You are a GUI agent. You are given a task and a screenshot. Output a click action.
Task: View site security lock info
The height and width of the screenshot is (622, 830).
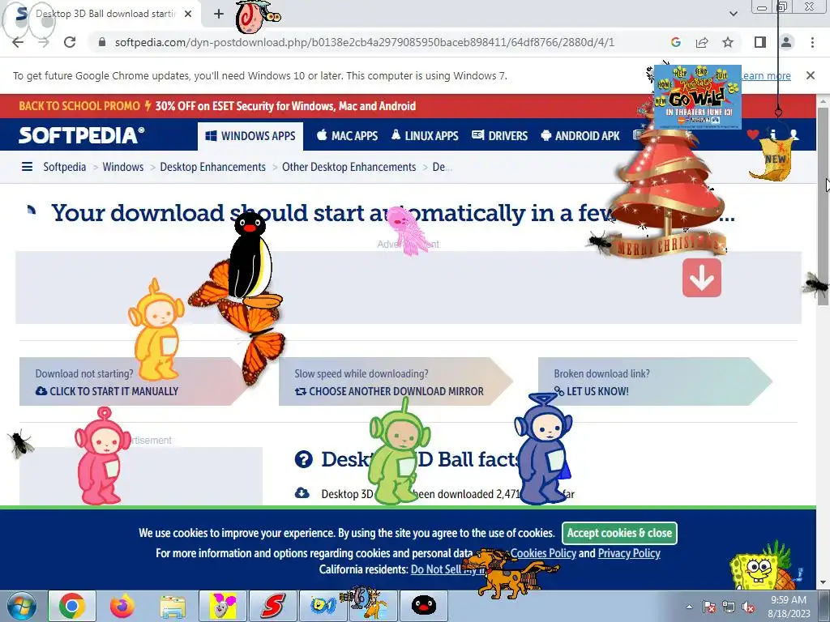[x=102, y=42]
